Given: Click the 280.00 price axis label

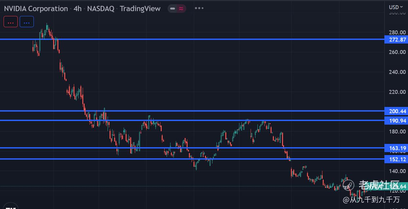Looking at the screenshot, I should click(x=397, y=32).
